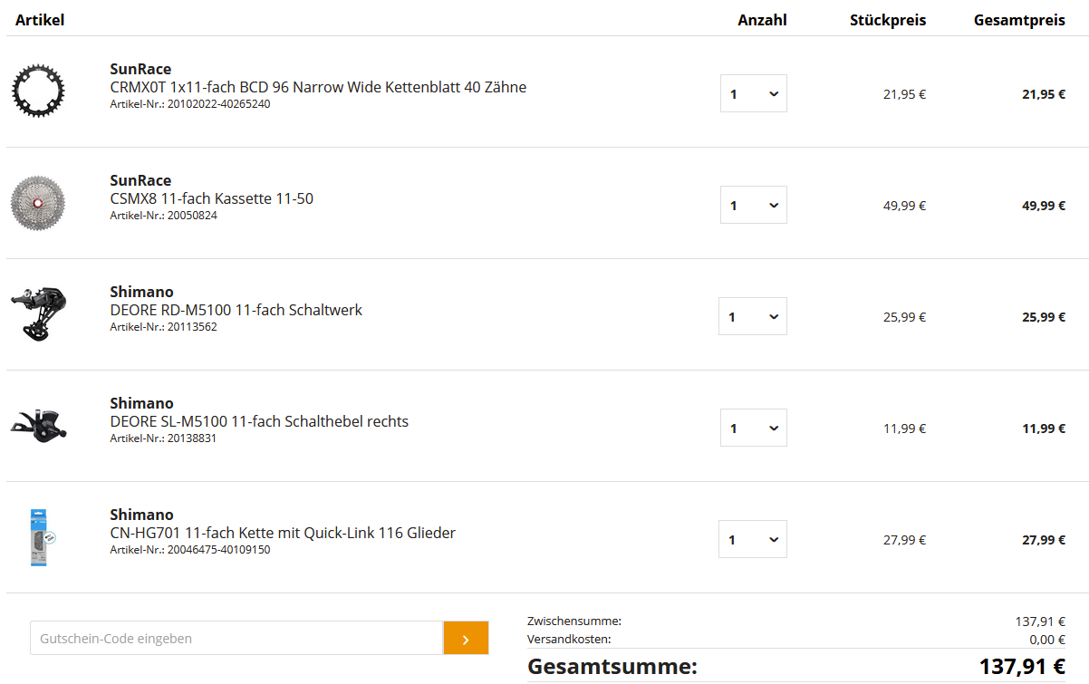Click the SunRace cassette product image
The image size is (1089, 684).
pos(39,203)
